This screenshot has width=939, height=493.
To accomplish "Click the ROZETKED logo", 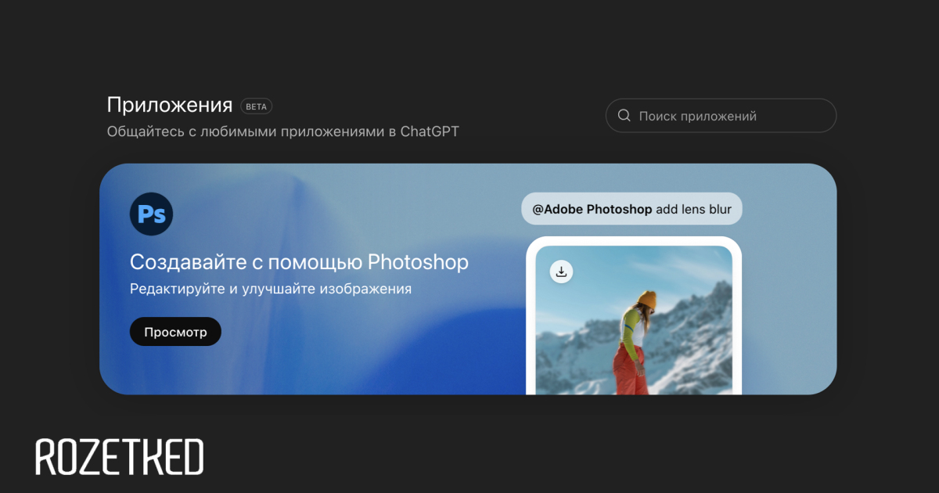I will [x=119, y=457].
